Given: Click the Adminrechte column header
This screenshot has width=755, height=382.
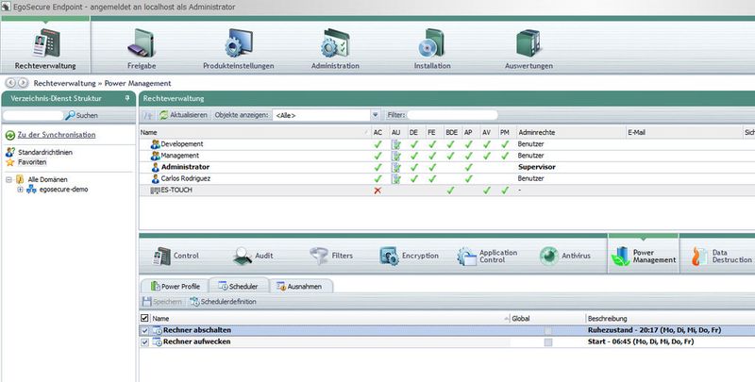Looking at the screenshot, I should click(571, 132).
